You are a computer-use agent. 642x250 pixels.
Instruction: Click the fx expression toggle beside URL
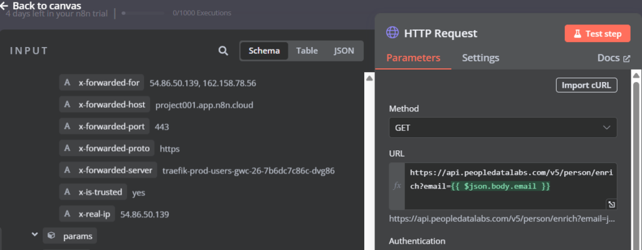pyautogui.click(x=397, y=185)
